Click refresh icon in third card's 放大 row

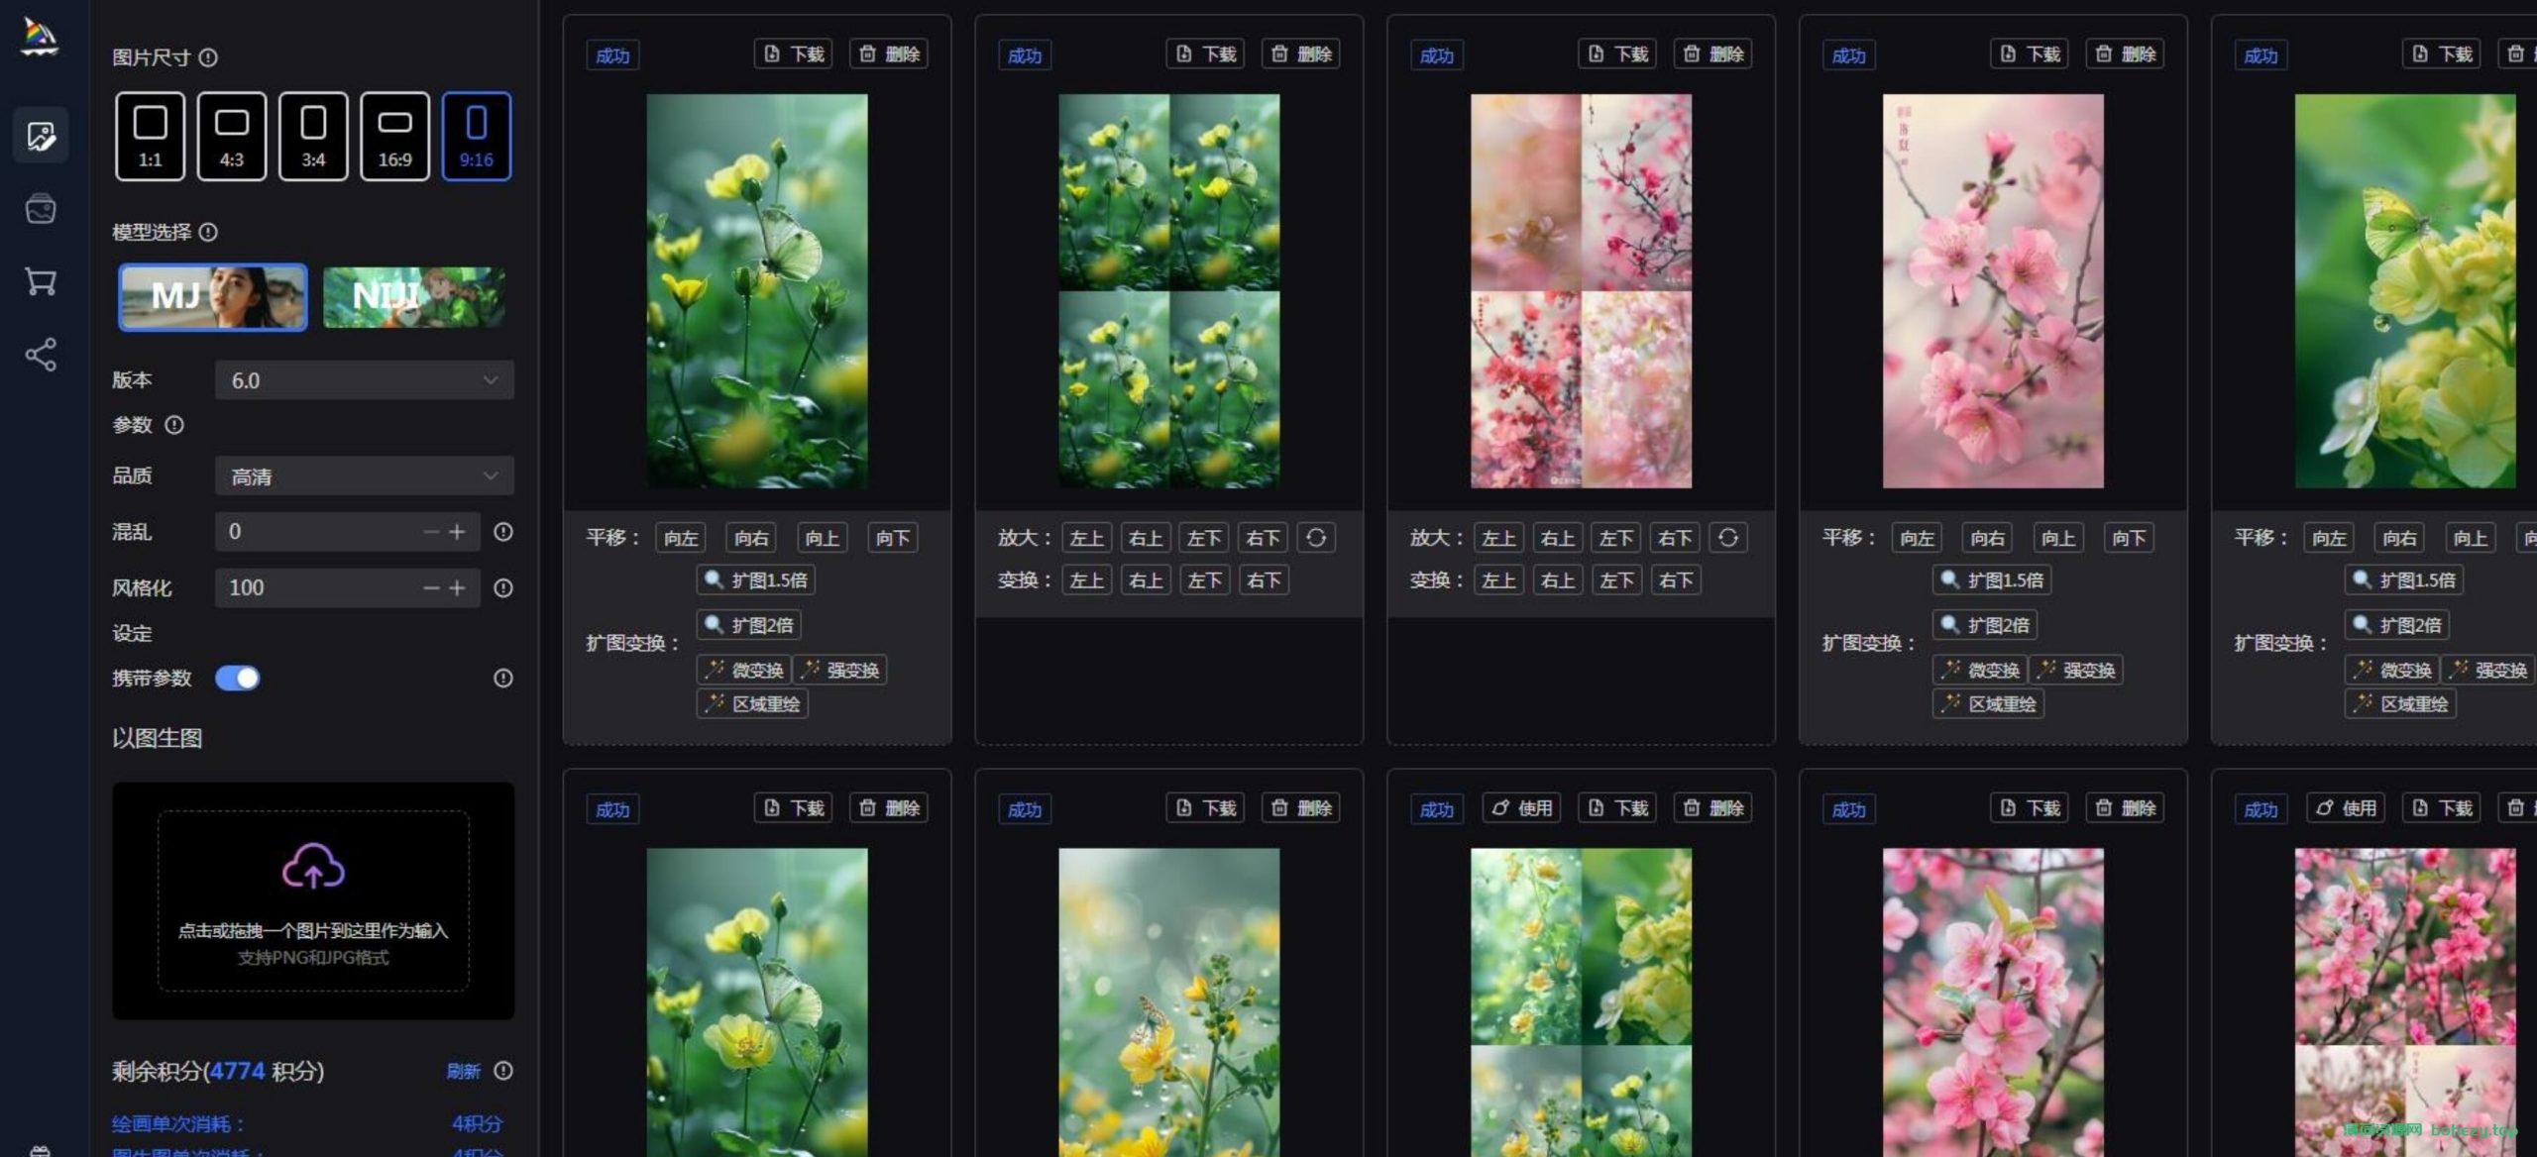[1728, 538]
